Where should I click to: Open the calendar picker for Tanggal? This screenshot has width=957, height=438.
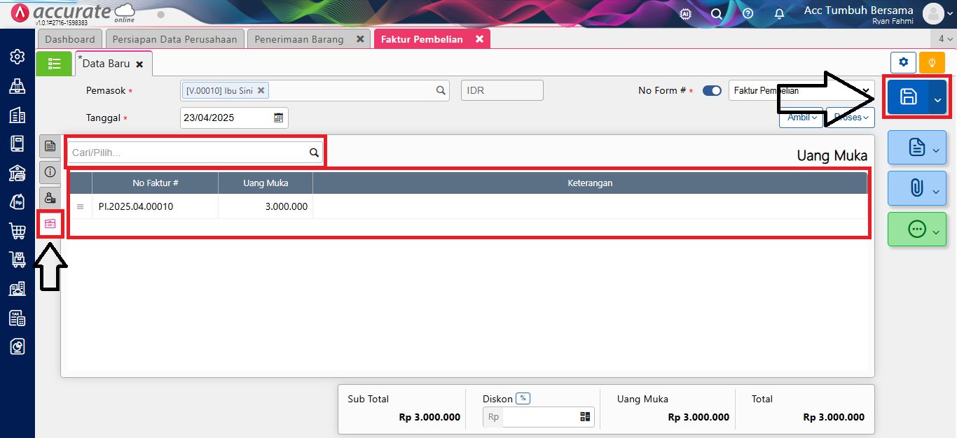(x=278, y=118)
